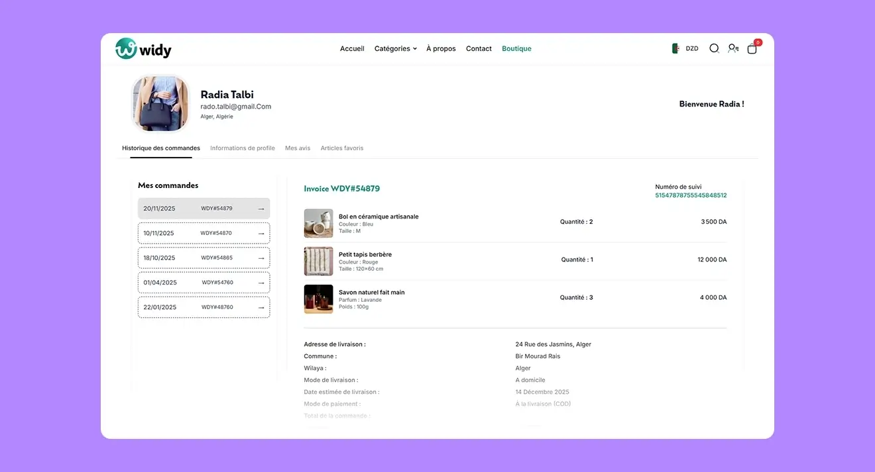The image size is (875, 472).
Task: Open the Berber rug product thumbnail
Action: tap(318, 261)
